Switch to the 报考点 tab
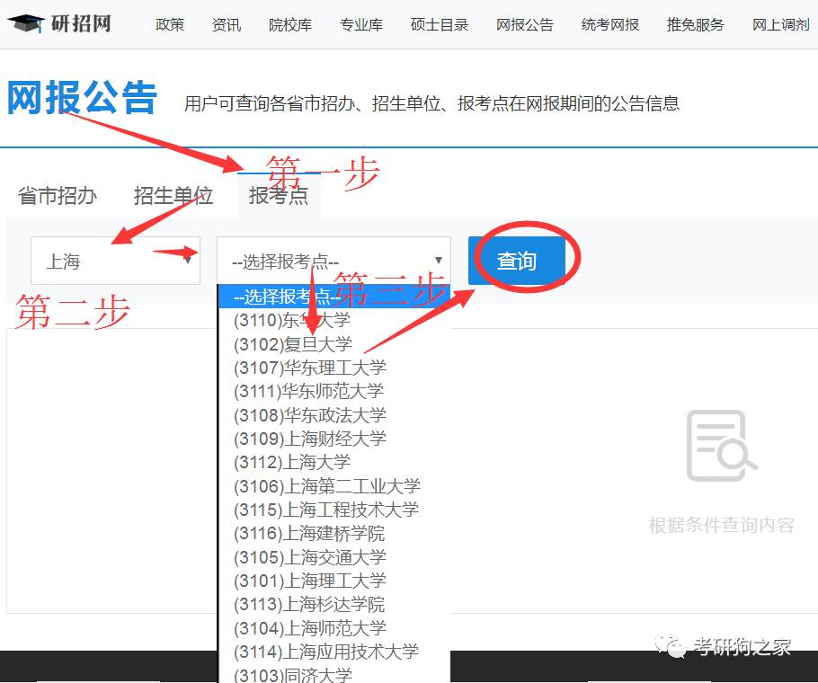 [279, 196]
